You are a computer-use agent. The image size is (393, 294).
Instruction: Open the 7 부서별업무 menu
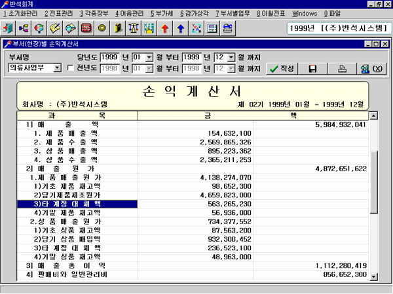pos(233,14)
